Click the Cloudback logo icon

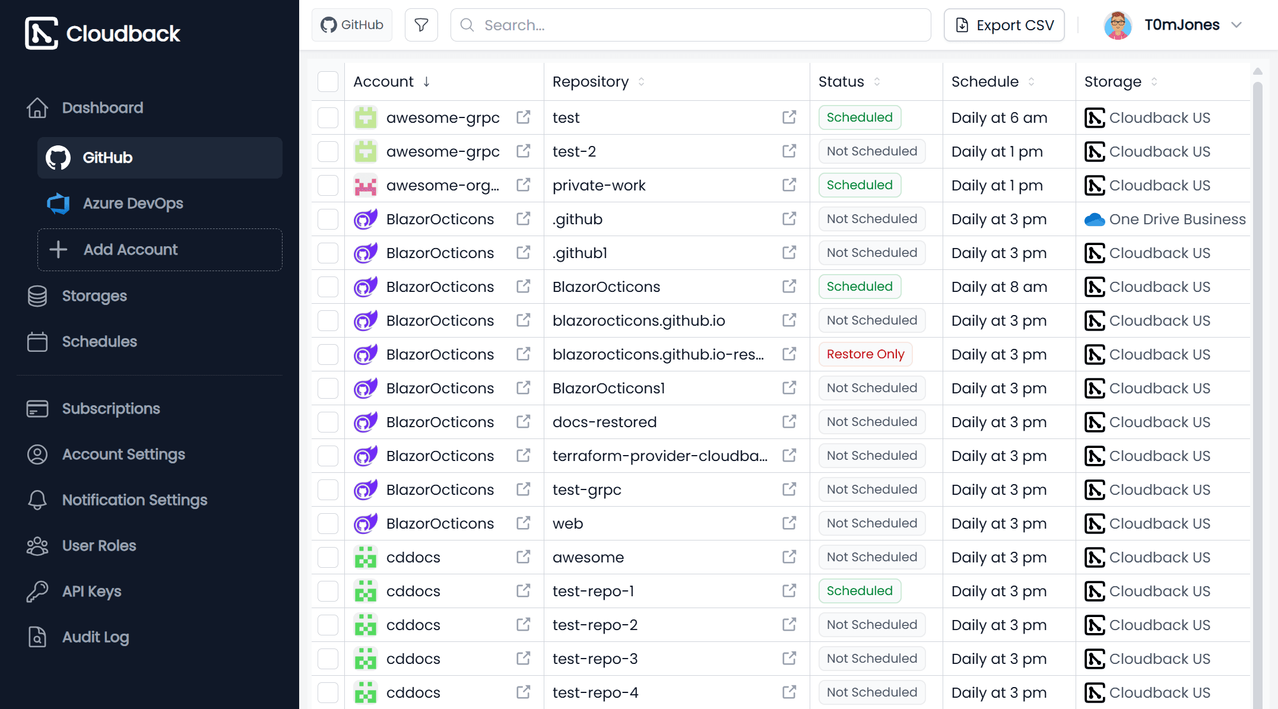coord(41,33)
